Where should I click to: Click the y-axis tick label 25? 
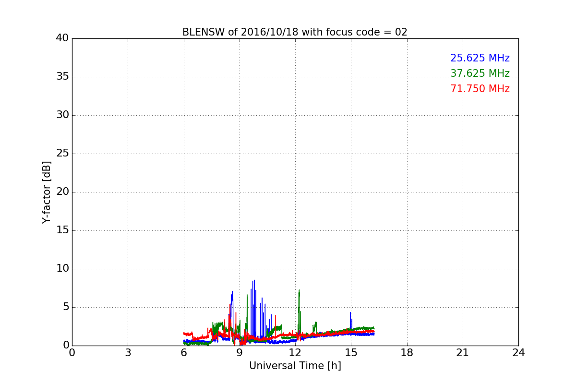(x=62, y=154)
